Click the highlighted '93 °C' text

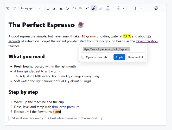(127, 36)
